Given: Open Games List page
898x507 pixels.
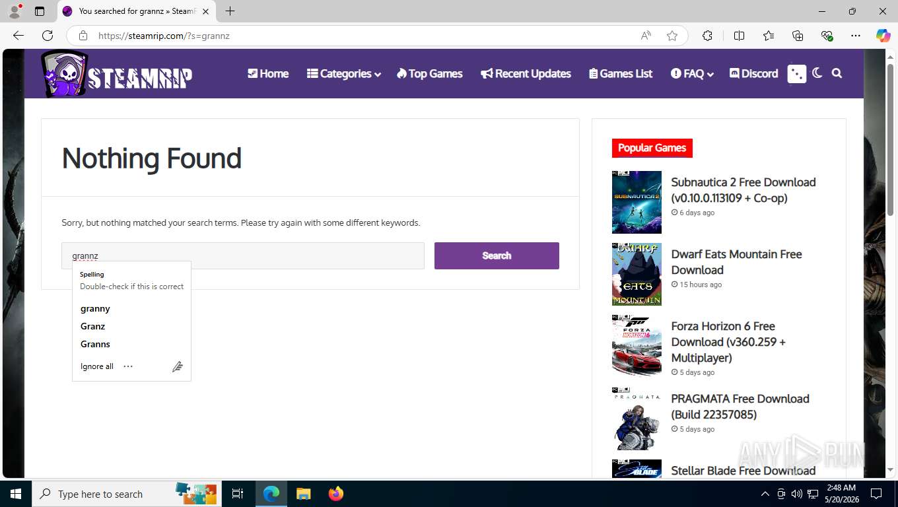Looking at the screenshot, I should 621,73.
